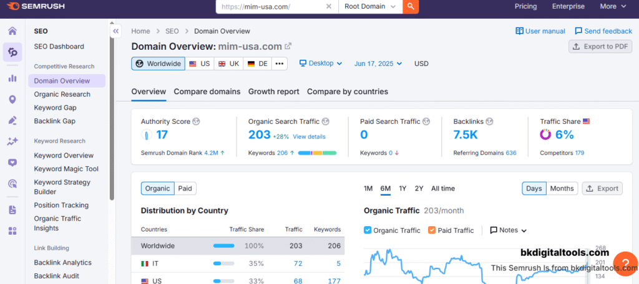Screen dimensions: 639x284
Task: Open the Pricing link
Action: (525, 6)
